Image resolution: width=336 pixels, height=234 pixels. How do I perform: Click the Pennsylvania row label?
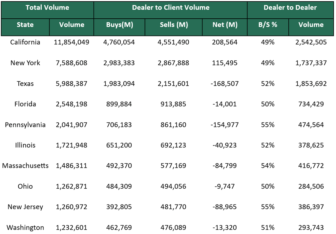(25, 125)
